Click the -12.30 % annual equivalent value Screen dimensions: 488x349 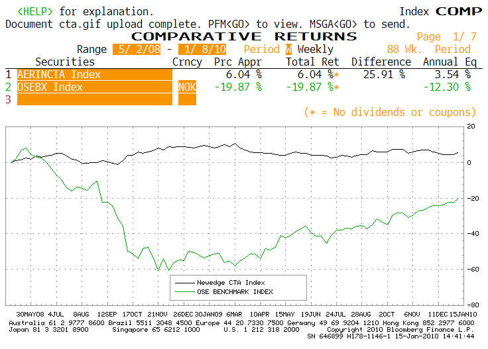click(447, 87)
